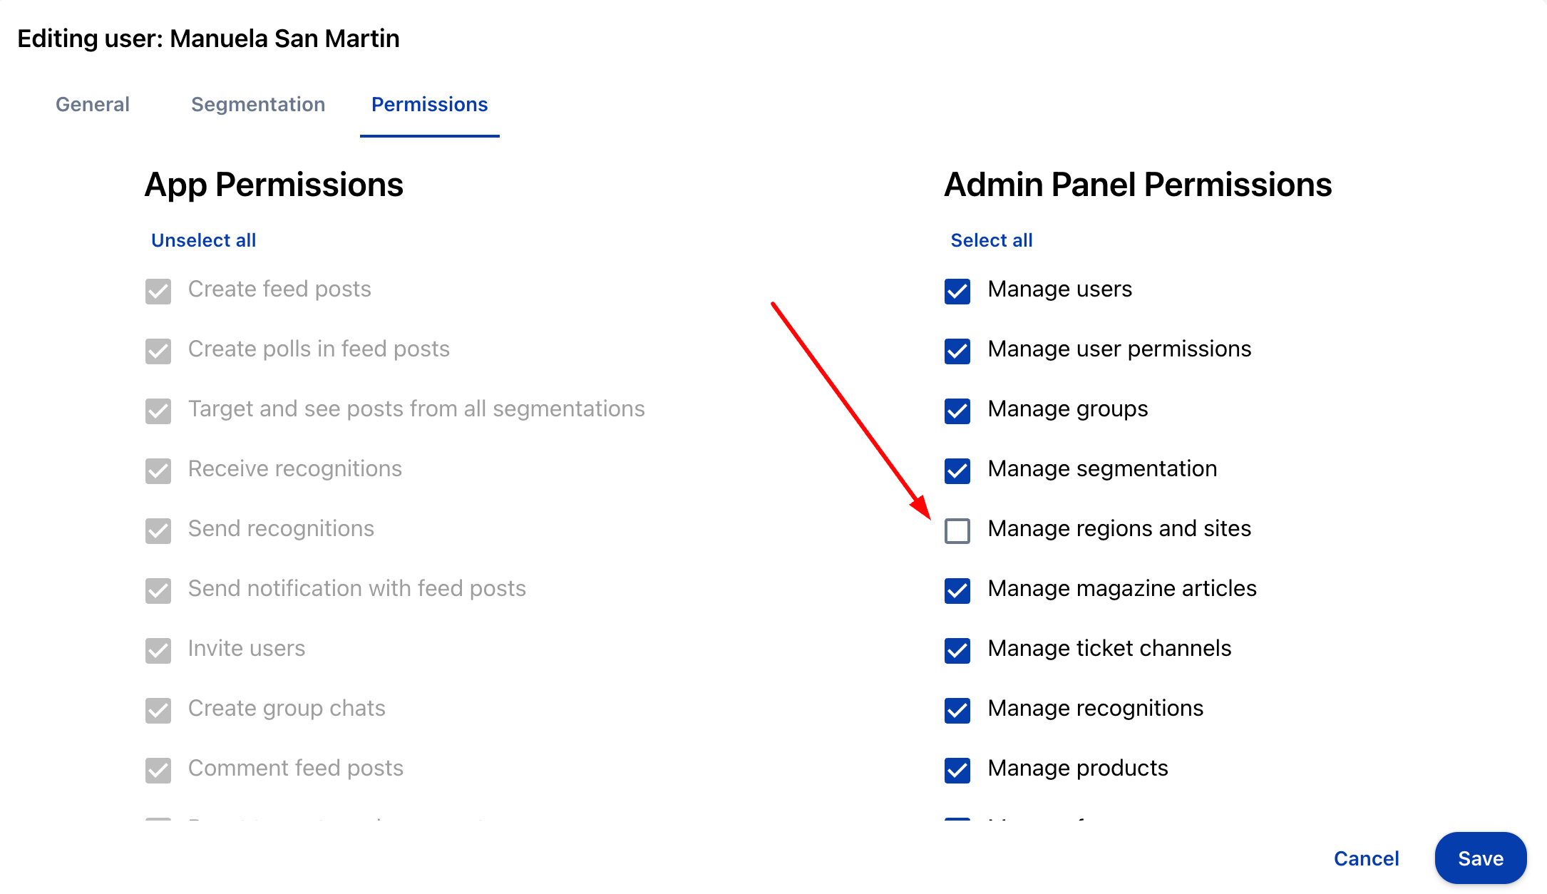Toggle the Manage segmentation checkbox

coord(957,471)
